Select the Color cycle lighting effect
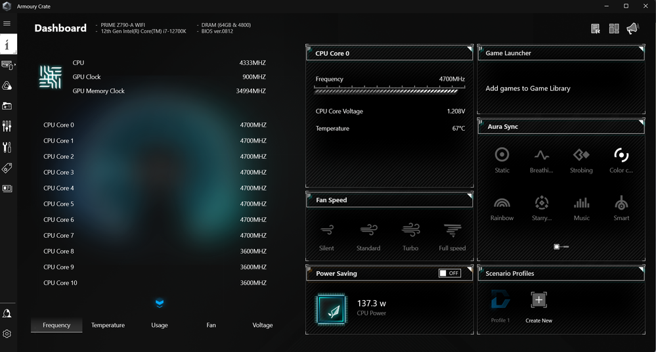The width and height of the screenshot is (656, 352). click(621, 160)
